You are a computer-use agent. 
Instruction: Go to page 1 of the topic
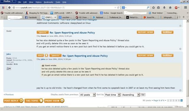pos(168,100)
